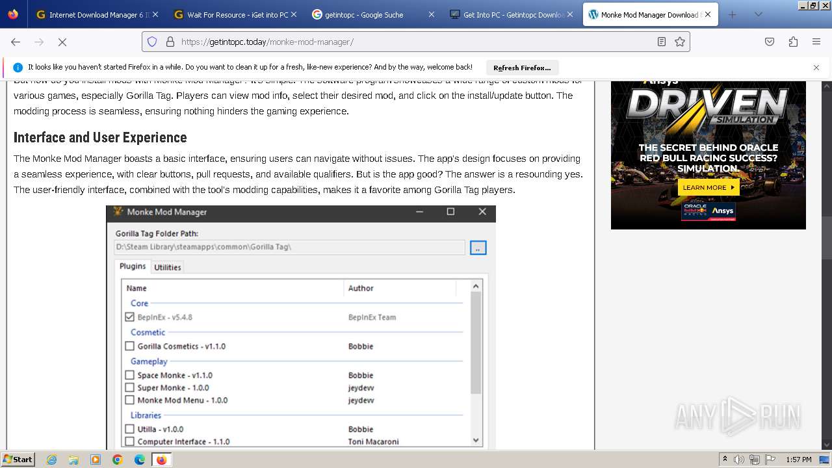Open the Save to Pocket icon
The height and width of the screenshot is (468, 832).
pos(770,42)
